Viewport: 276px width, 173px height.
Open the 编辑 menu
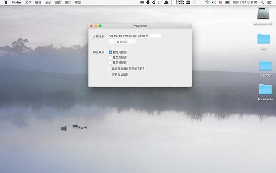click(x=38, y=2)
